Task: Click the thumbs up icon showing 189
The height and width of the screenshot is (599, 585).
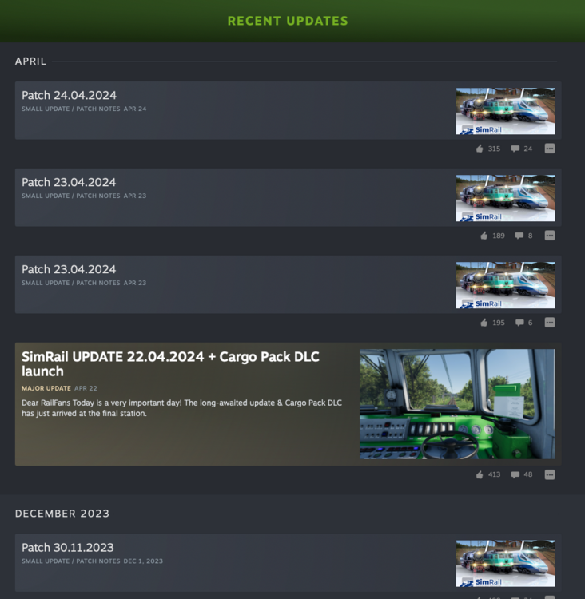Action: coord(484,236)
